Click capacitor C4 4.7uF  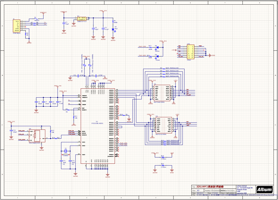point(78,76)
